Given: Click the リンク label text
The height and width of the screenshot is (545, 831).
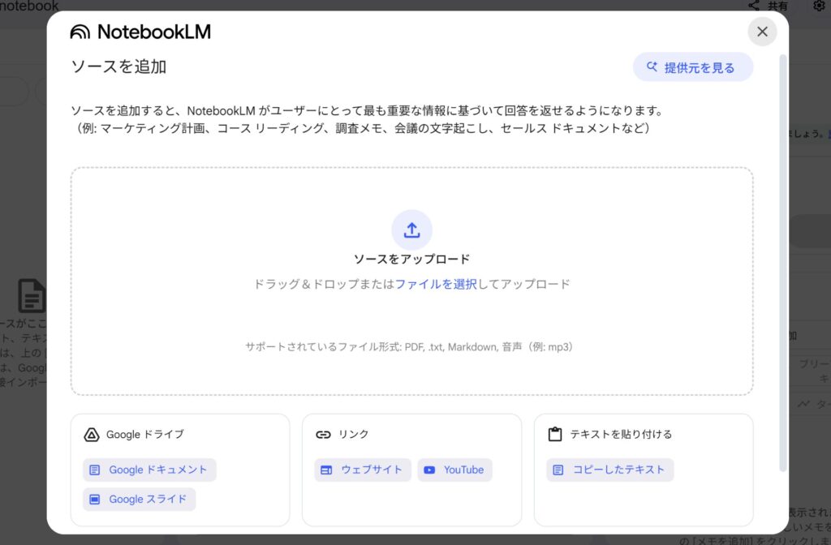Looking at the screenshot, I should (x=354, y=435).
